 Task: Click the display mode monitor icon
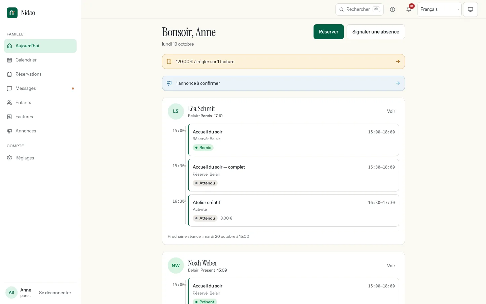tap(470, 9)
